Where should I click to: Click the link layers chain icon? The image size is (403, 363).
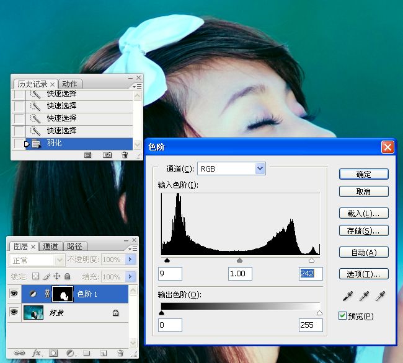click(19, 352)
